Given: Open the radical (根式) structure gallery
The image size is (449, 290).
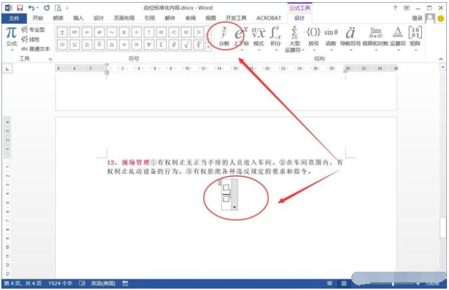Looking at the screenshot, I should tap(259, 35).
